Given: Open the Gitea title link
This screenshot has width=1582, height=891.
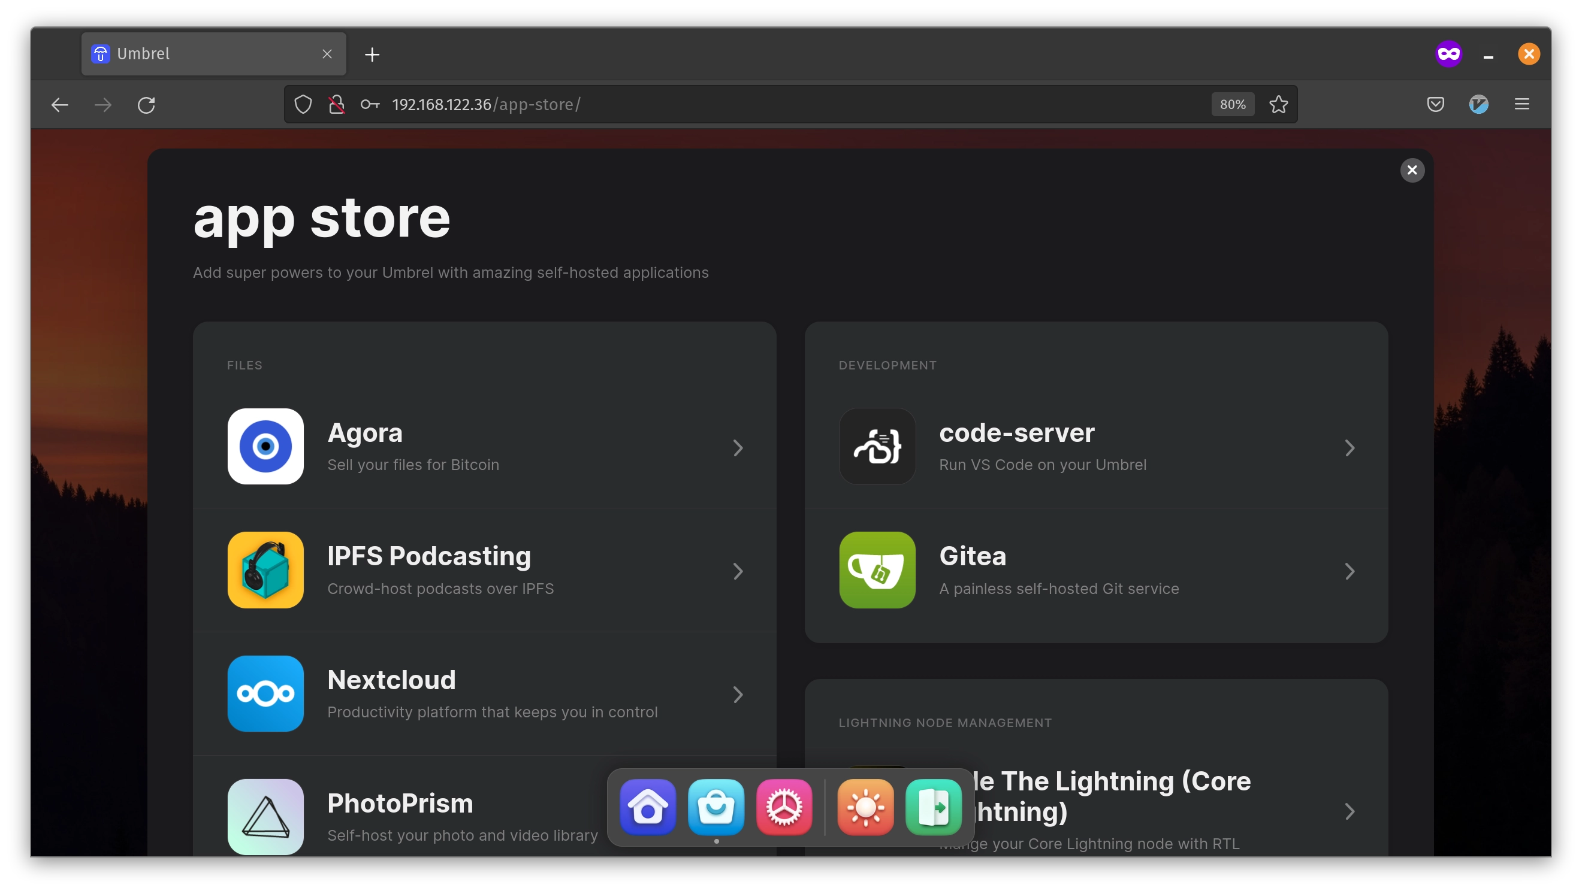Looking at the screenshot, I should 973,556.
